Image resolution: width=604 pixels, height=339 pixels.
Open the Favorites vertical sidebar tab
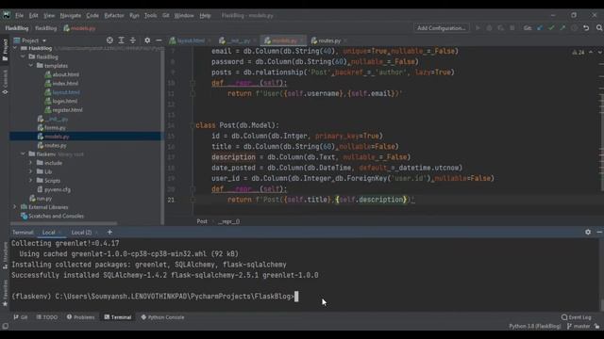point(5,293)
